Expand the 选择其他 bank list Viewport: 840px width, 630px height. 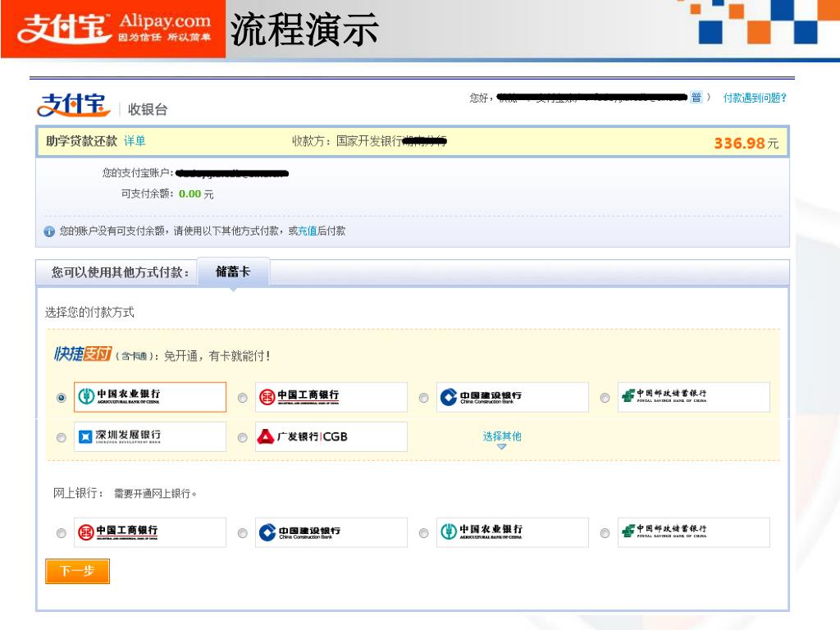point(502,439)
